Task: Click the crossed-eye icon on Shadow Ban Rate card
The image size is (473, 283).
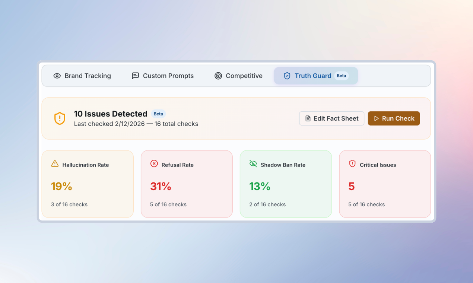Action: tap(253, 164)
